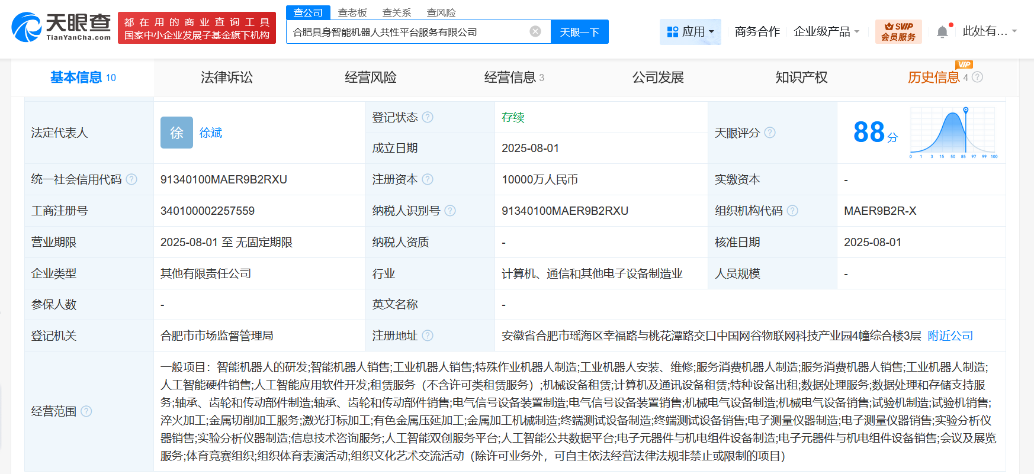
Task: Clear the search box text
Action: 535,31
